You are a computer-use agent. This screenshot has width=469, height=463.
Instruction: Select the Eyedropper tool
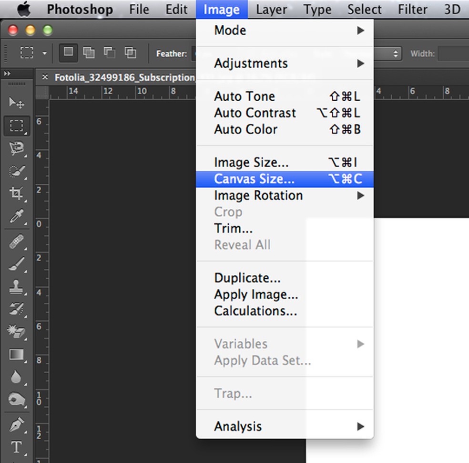[x=17, y=216]
